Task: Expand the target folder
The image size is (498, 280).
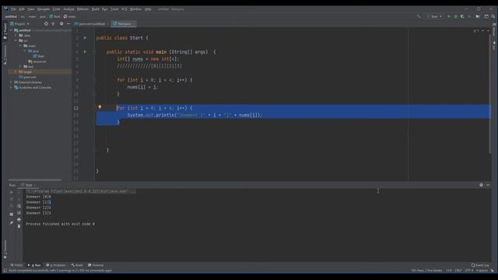Action: [16, 72]
